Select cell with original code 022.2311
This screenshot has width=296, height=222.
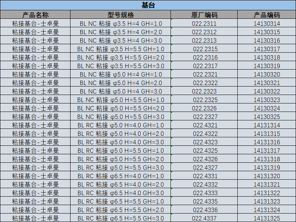tap(204, 23)
